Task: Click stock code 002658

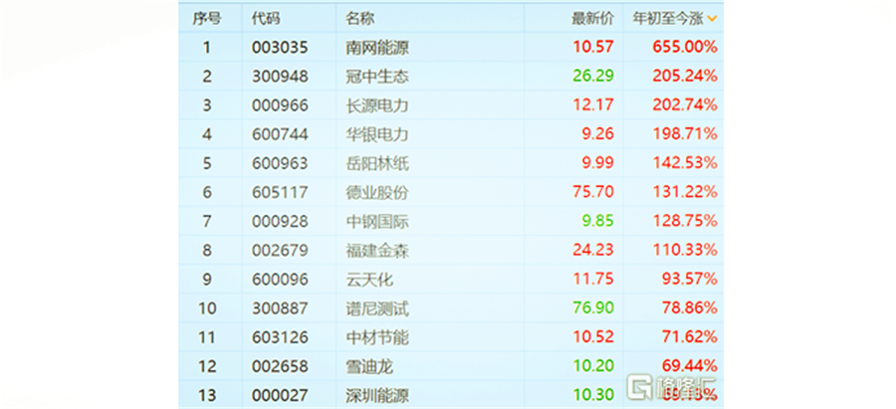Action: tap(280, 367)
